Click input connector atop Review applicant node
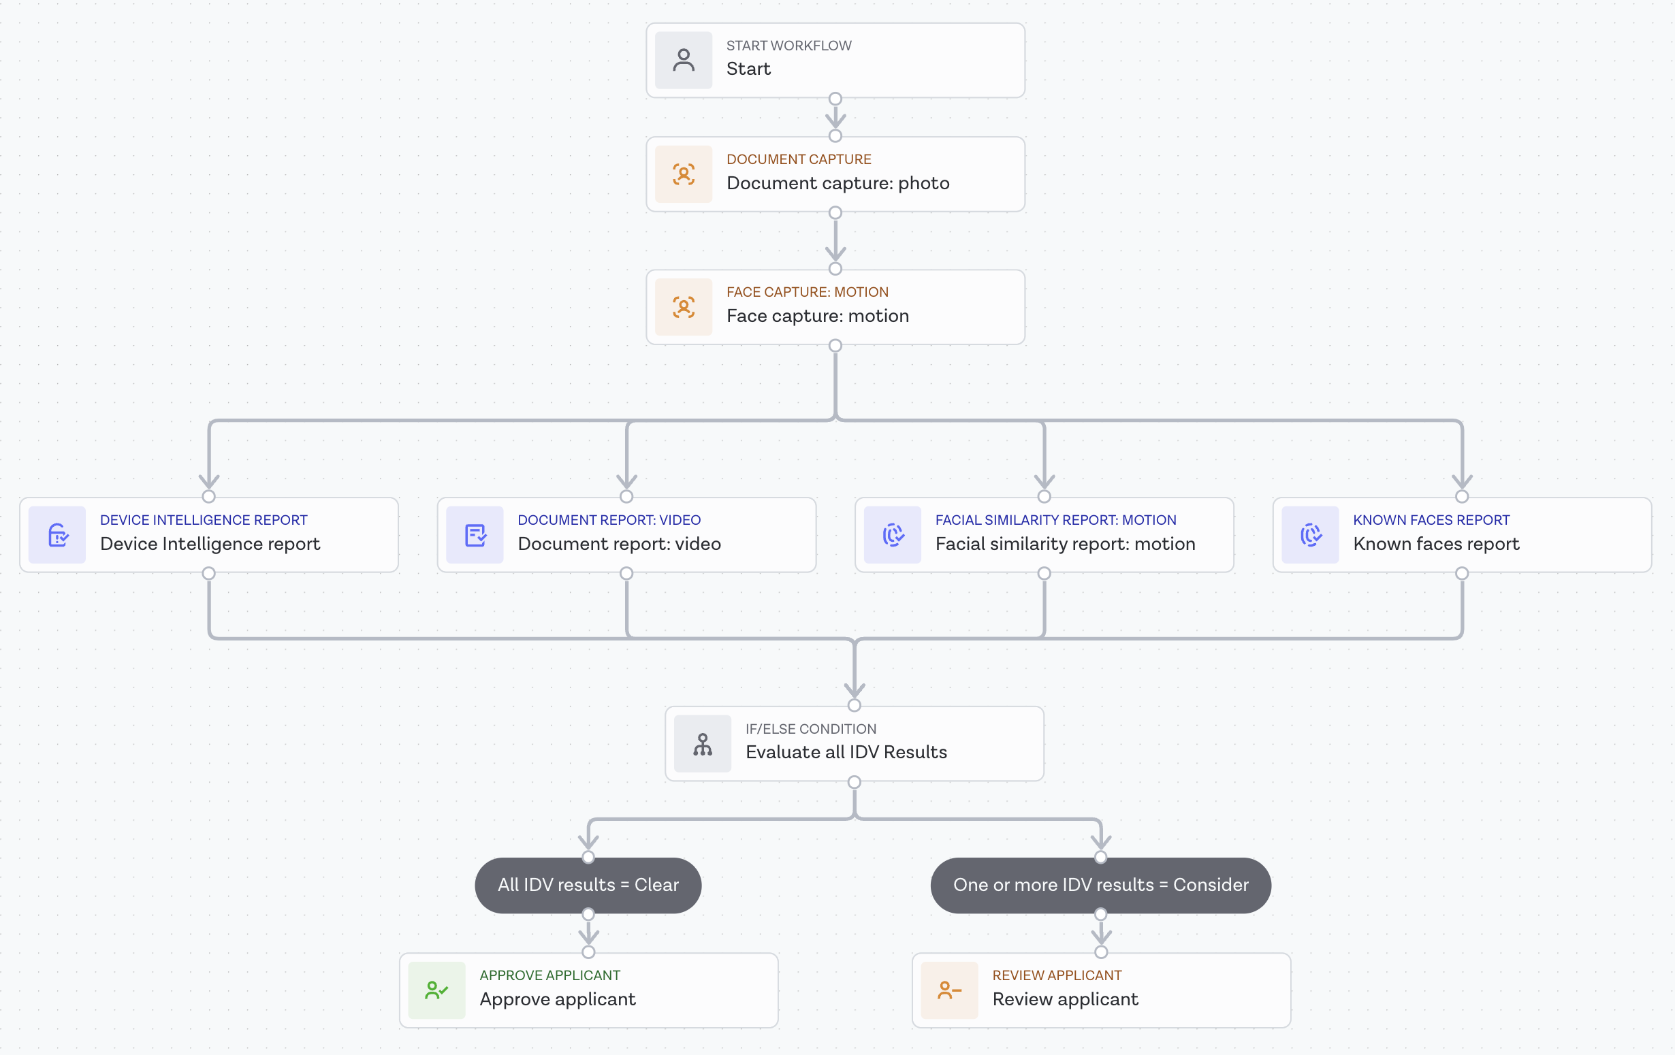1675x1055 pixels. (x=1100, y=952)
